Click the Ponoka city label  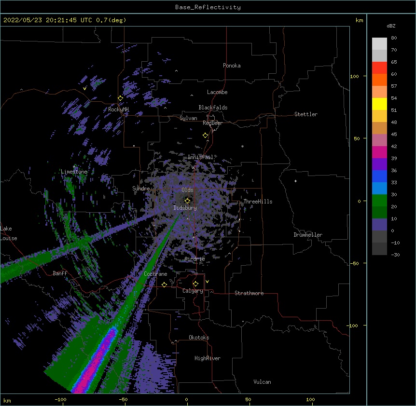click(232, 66)
